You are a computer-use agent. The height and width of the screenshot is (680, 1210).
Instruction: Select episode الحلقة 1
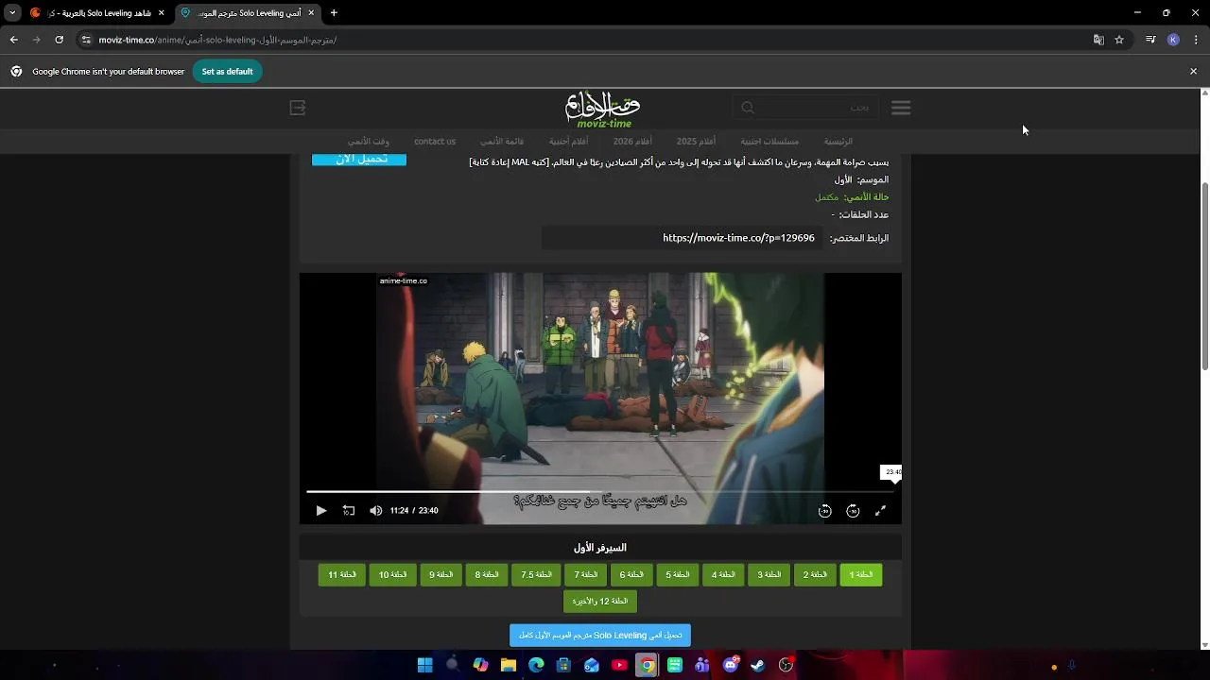click(861, 574)
